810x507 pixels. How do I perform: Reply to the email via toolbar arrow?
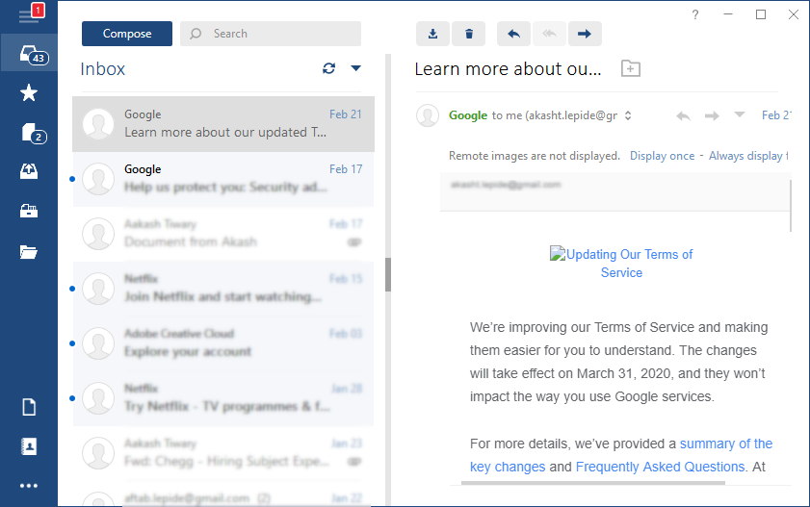(513, 34)
